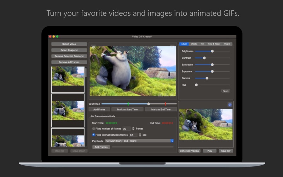Switch to the Effects tab

pos(194,44)
